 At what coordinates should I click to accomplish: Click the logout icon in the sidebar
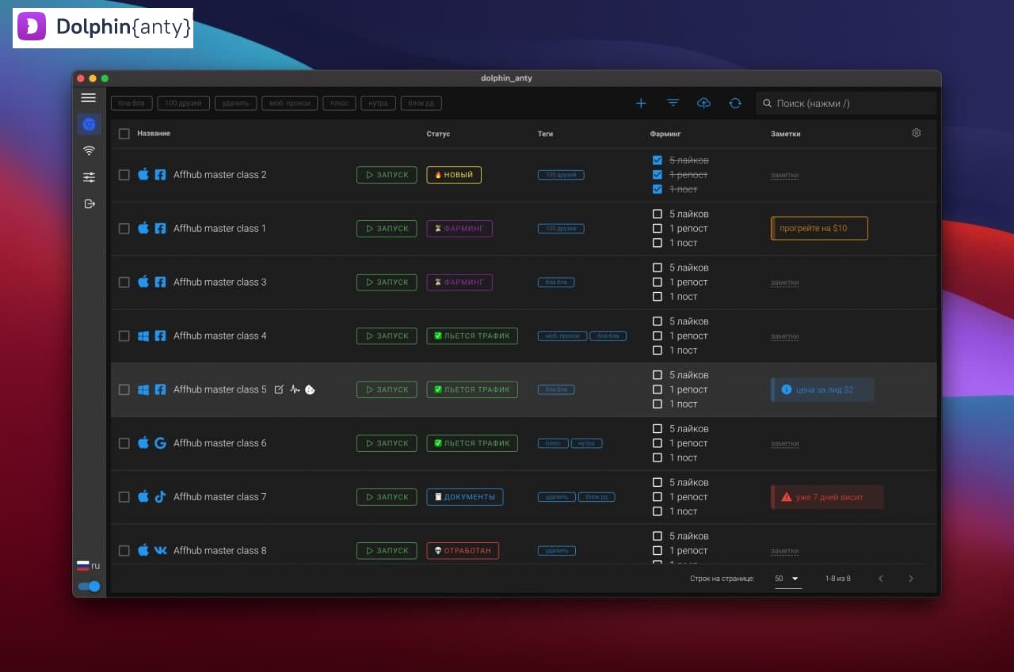click(x=89, y=204)
